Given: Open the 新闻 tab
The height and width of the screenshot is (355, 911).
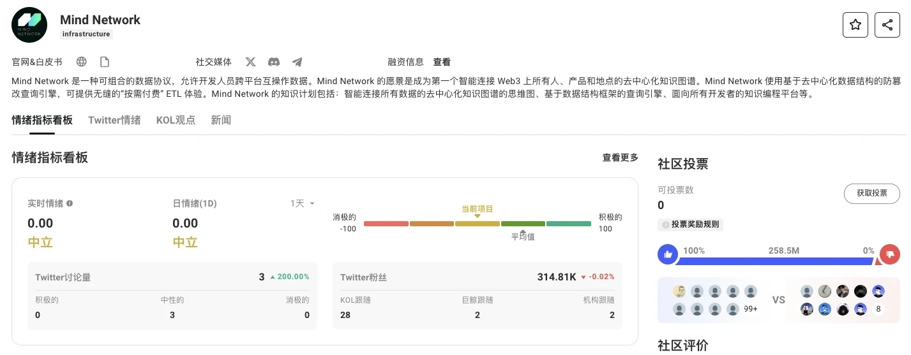Looking at the screenshot, I should coord(221,120).
